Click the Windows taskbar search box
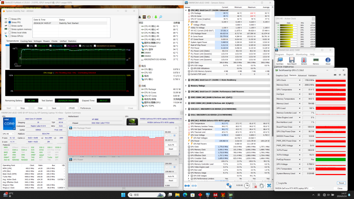Viewport: 354px width, 199px height. coord(147,195)
